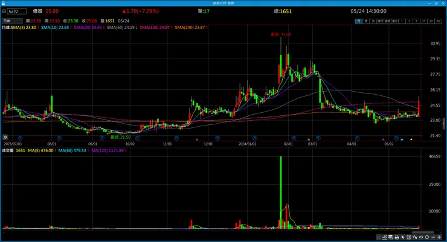Click the SMA(20) 23.46 indicator label
447x242 pixels.
(x=88, y=27)
